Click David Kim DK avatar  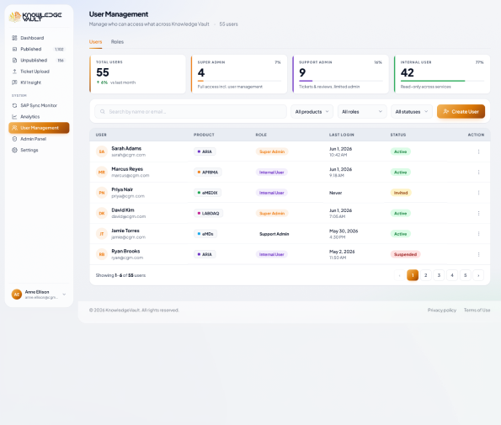102,213
